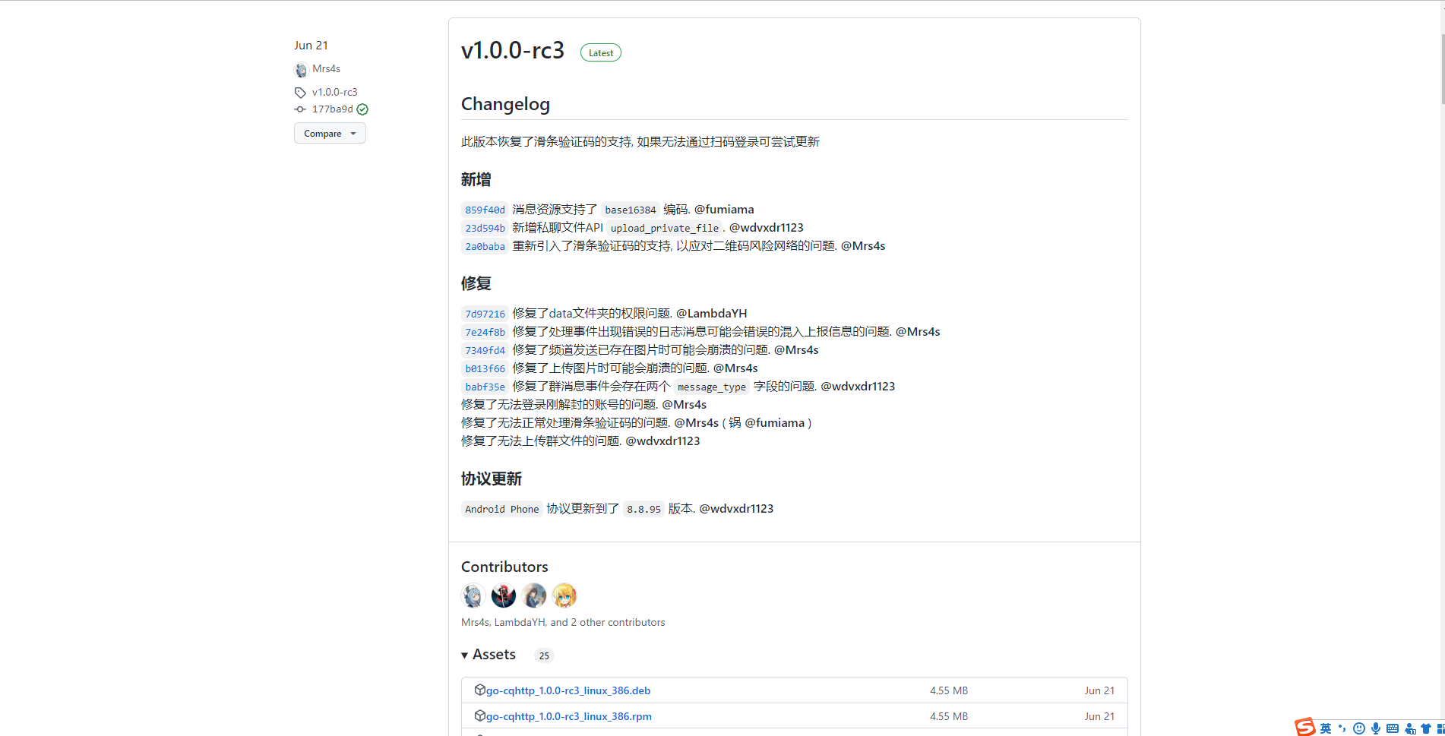
Task: Open the emoji picker in Sogou toolbar
Action: [1359, 728]
